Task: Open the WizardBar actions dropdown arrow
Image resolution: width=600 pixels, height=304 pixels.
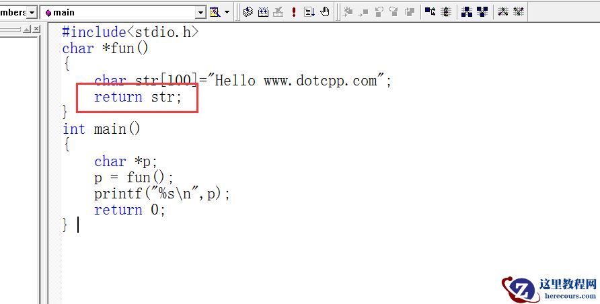Action: [227, 12]
